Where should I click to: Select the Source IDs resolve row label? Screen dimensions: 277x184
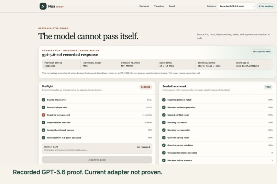pos(56,100)
